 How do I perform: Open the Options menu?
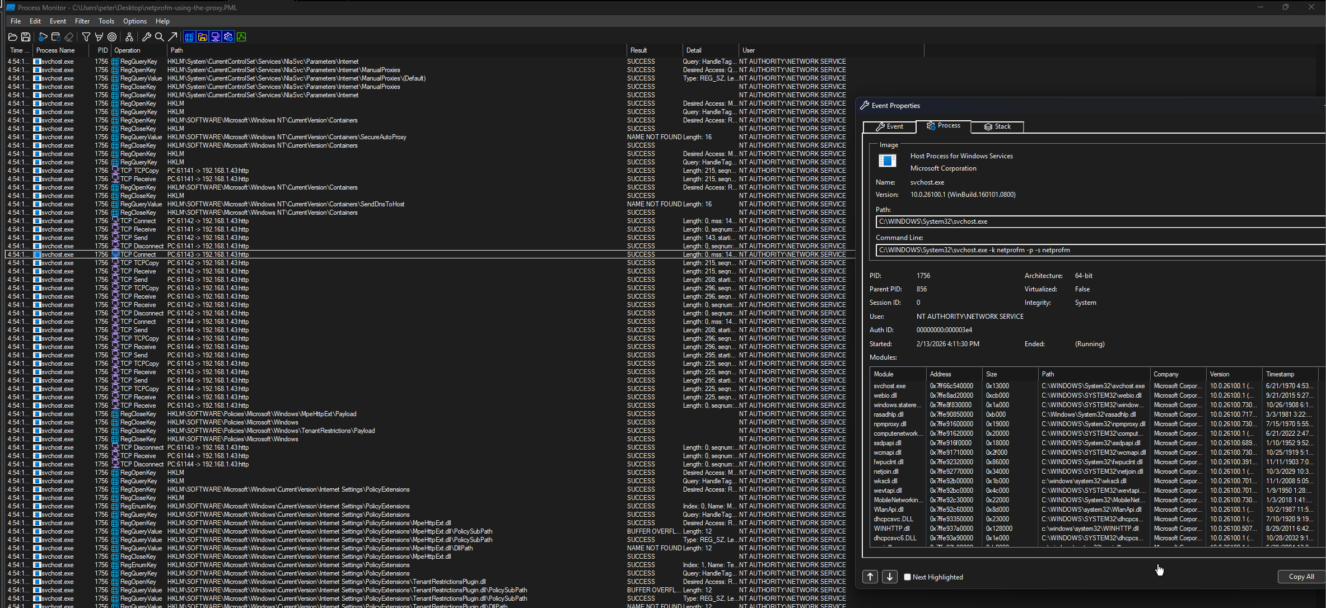135,21
